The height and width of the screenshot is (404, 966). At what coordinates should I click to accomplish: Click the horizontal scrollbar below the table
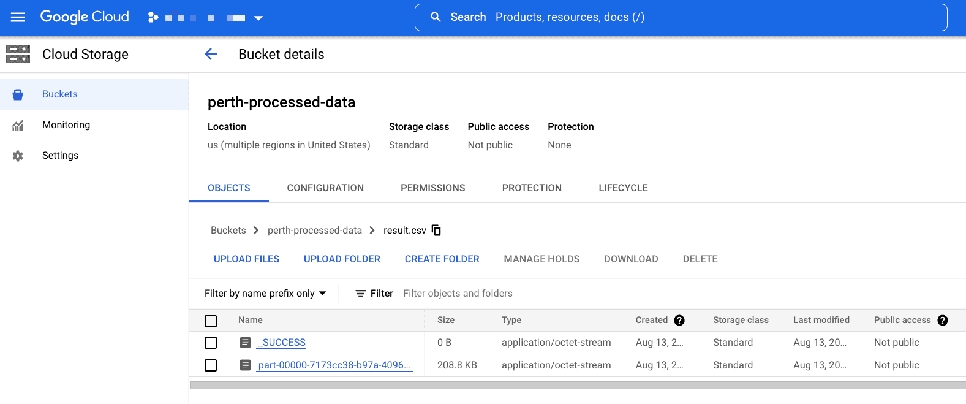click(x=578, y=385)
